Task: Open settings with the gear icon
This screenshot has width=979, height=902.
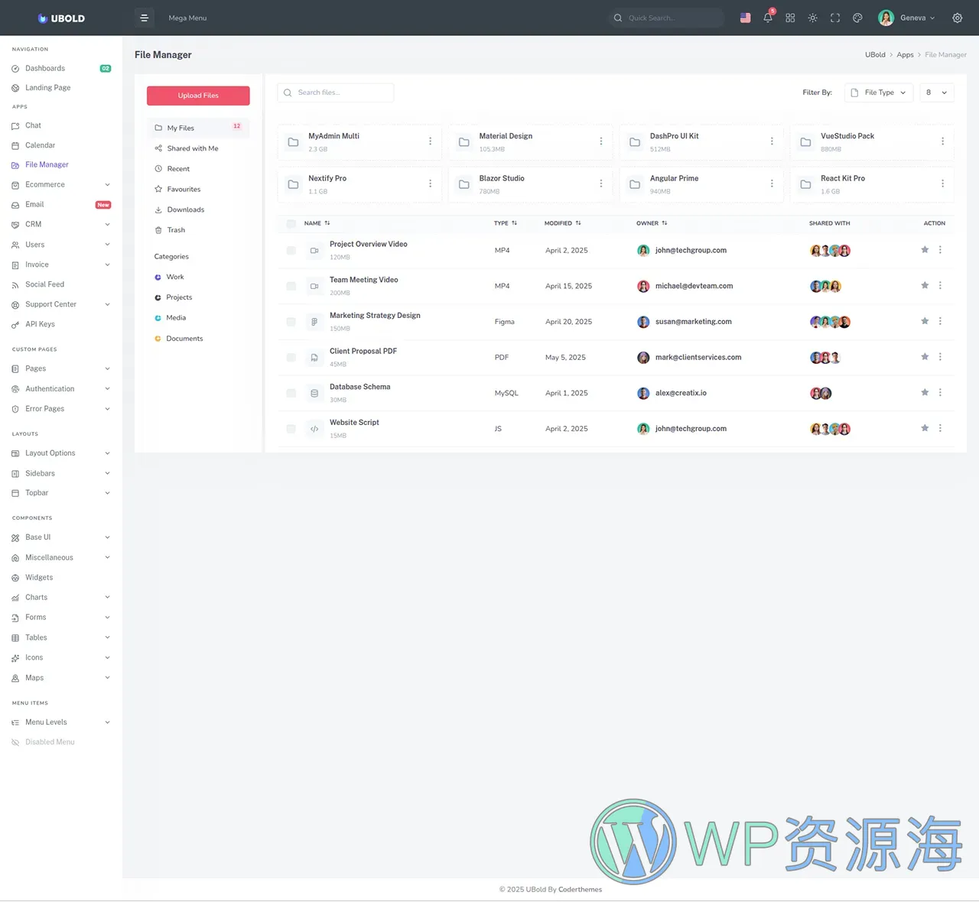Action: [957, 18]
